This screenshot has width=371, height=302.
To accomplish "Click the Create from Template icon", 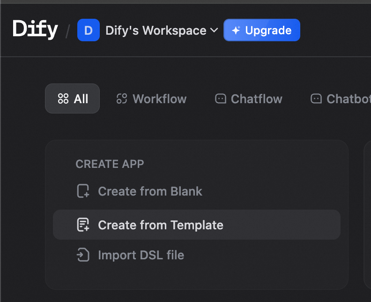I will (83, 225).
